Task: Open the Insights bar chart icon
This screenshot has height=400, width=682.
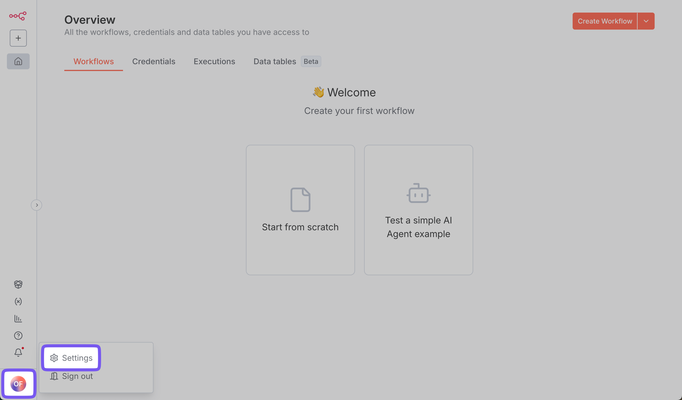Action: [18, 319]
